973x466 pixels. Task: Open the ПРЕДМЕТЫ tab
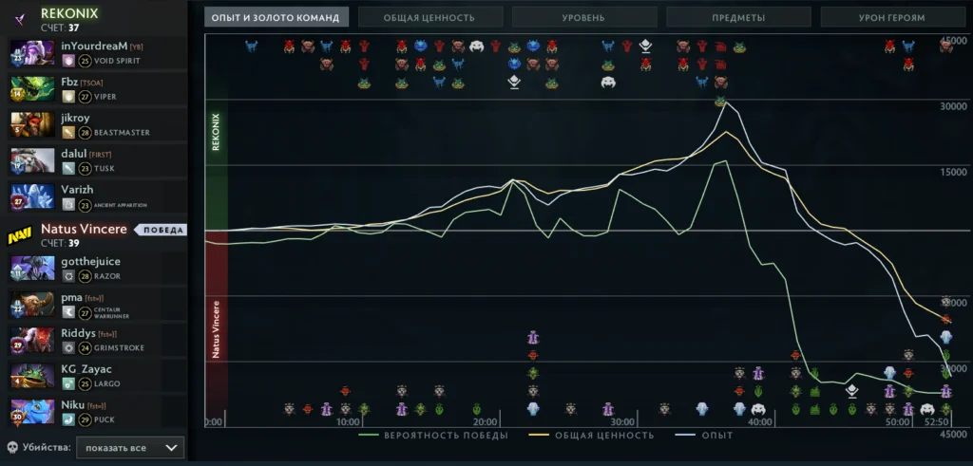point(738,17)
